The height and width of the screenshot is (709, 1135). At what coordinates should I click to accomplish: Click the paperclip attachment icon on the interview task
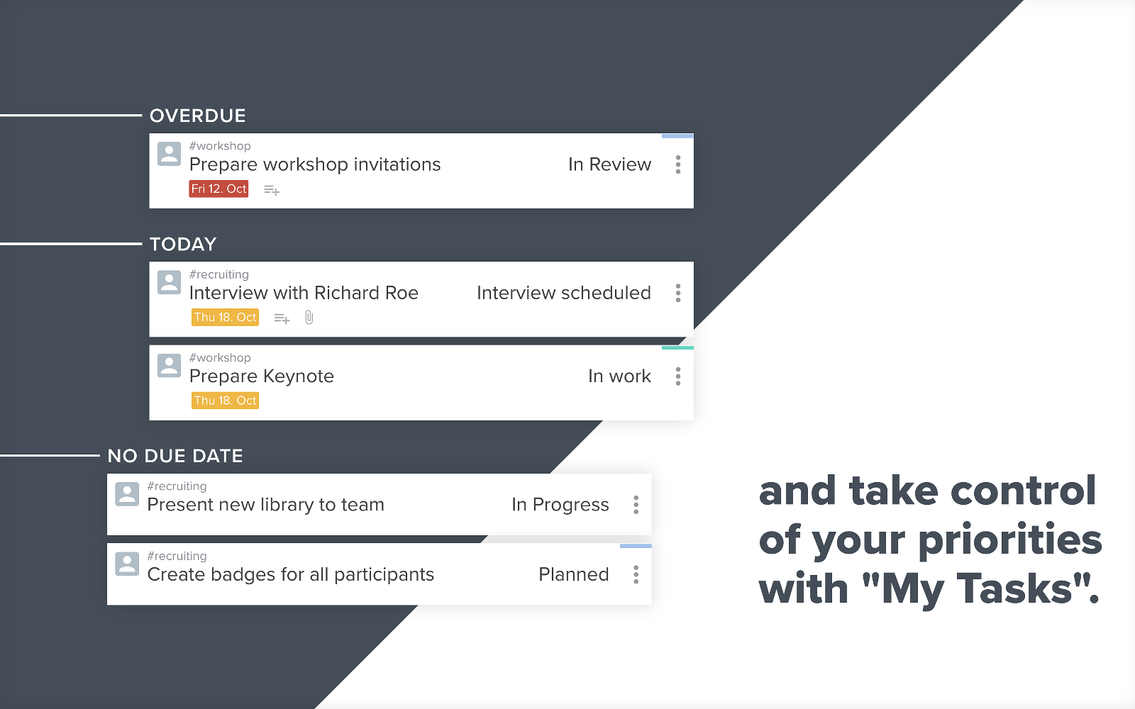[x=309, y=318]
